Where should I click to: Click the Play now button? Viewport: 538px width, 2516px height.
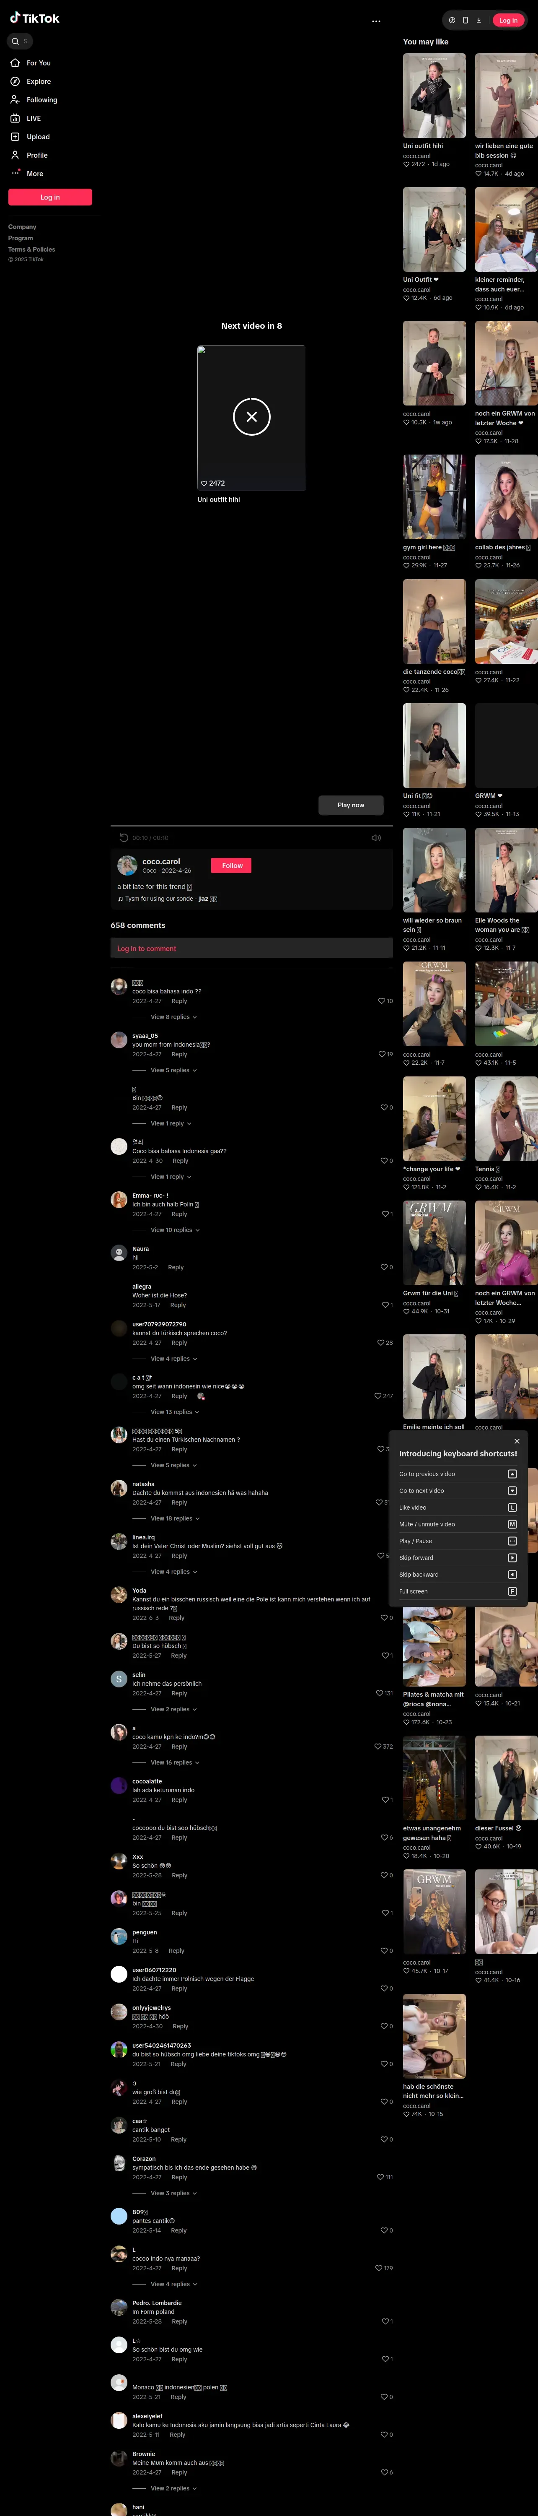point(351,805)
